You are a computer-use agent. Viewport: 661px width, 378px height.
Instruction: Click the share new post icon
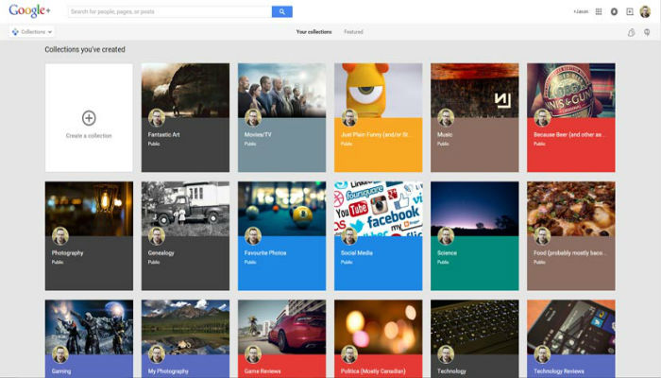tap(630, 11)
